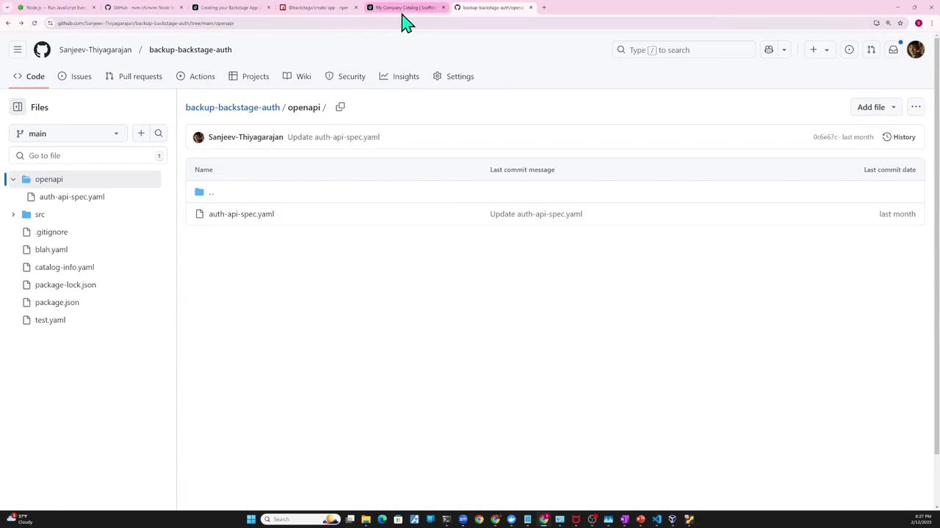Open the notifications inbox
The width and height of the screenshot is (940, 528).
[x=893, y=50]
